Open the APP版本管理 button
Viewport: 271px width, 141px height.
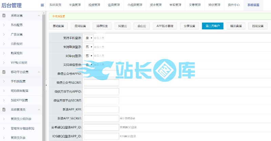point(165,26)
